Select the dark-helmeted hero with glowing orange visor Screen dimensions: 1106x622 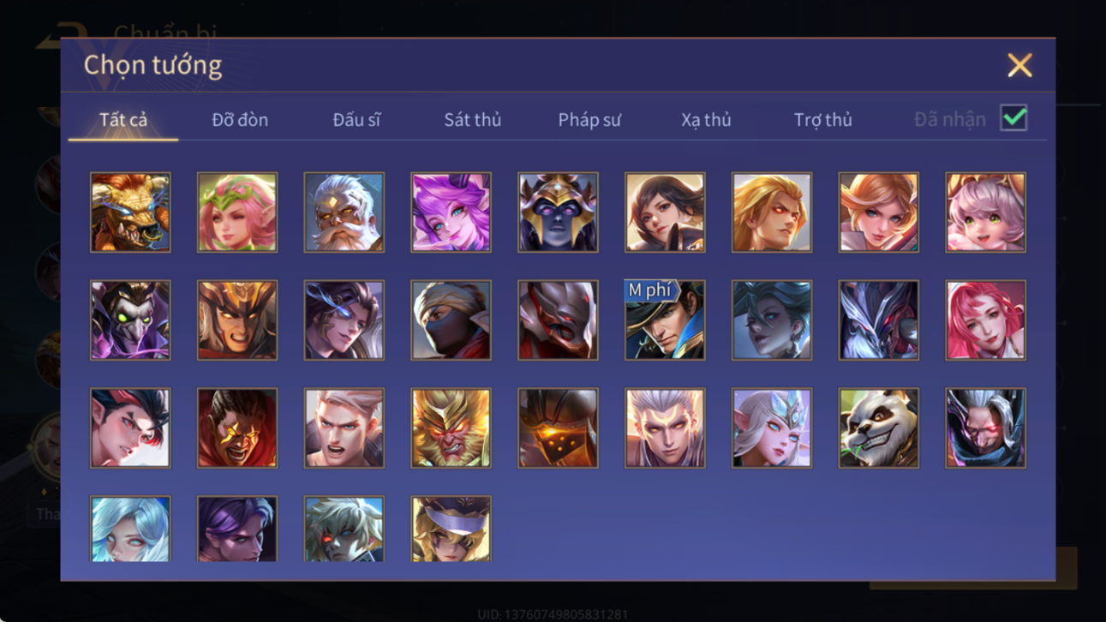558,428
